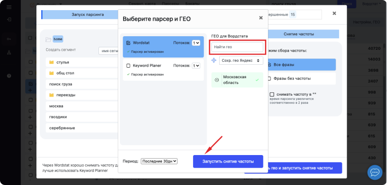387x185 pixels.
Task: Open the sitemap structure icon in sidebar
Action: (9, 52)
